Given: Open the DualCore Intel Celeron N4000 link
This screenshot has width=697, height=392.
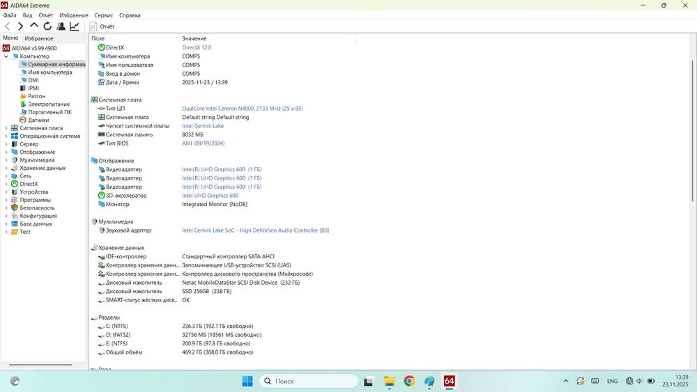Looking at the screenshot, I should (243, 109).
